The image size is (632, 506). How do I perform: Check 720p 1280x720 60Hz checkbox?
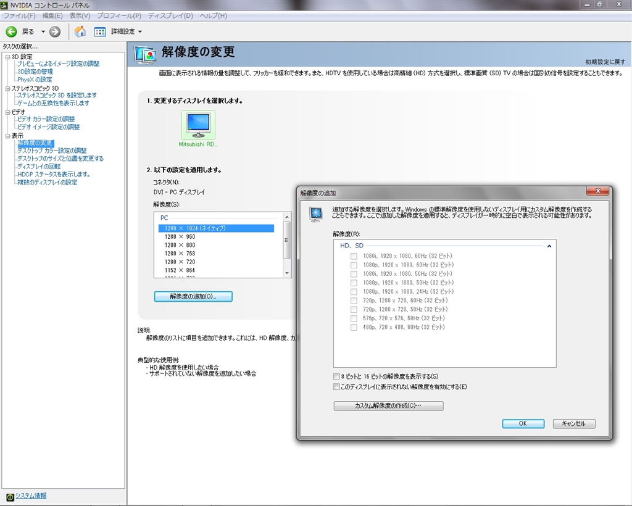pyautogui.click(x=354, y=300)
